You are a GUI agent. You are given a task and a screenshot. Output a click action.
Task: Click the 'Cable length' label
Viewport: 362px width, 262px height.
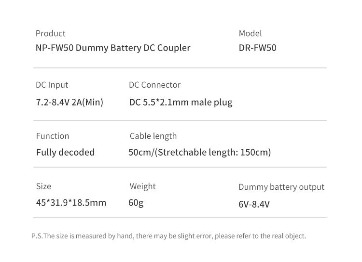tap(153, 136)
